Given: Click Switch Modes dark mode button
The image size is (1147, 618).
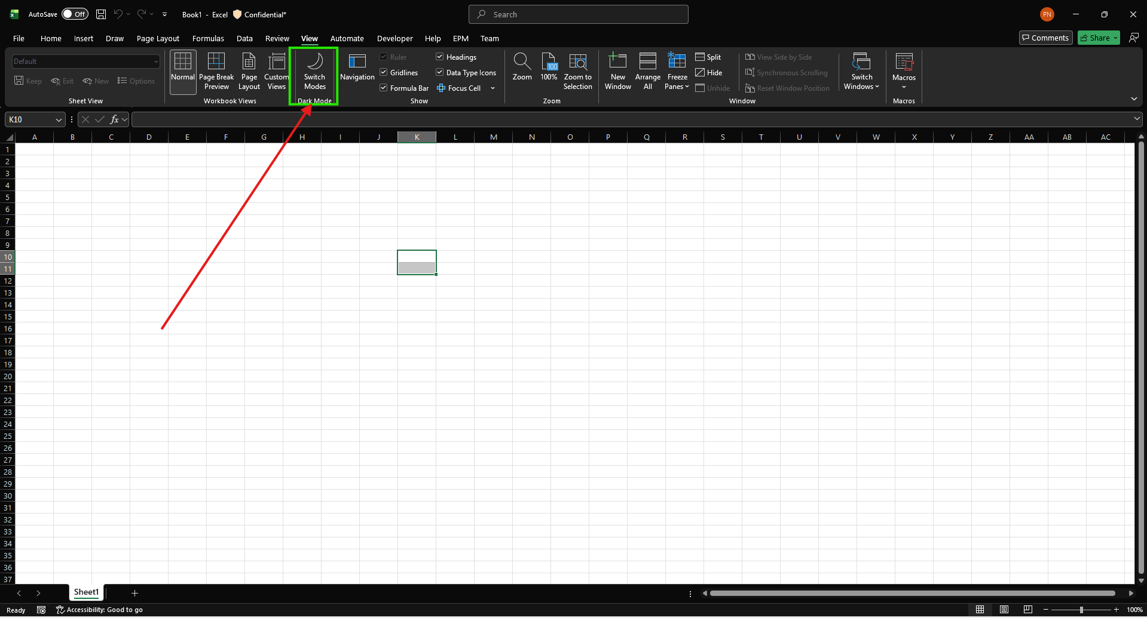Looking at the screenshot, I should point(314,72).
